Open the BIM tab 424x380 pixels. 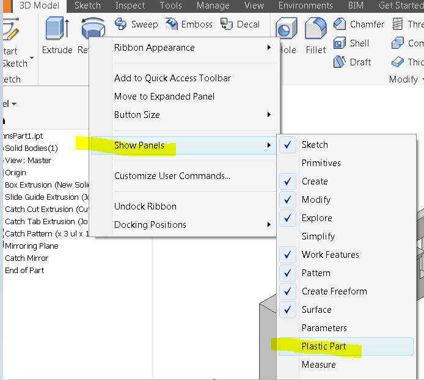356,5
